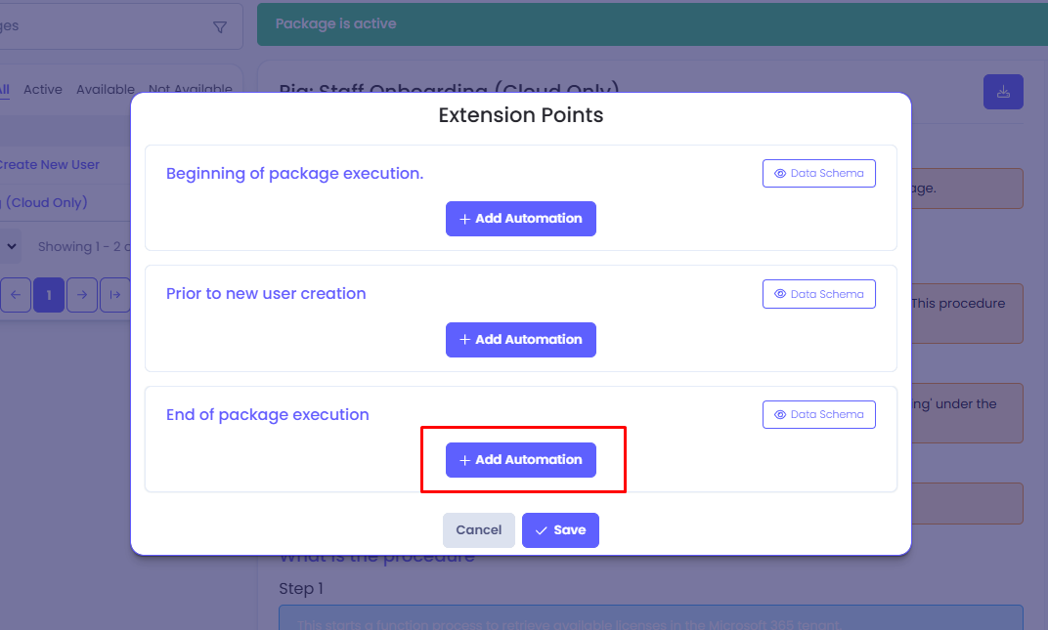Open the filter funnel icon in search box

pos(220,26)
